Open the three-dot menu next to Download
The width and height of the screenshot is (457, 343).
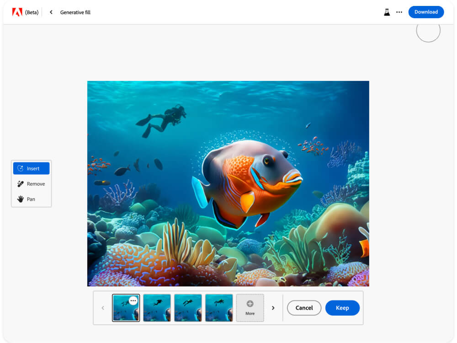click(399, 12)
